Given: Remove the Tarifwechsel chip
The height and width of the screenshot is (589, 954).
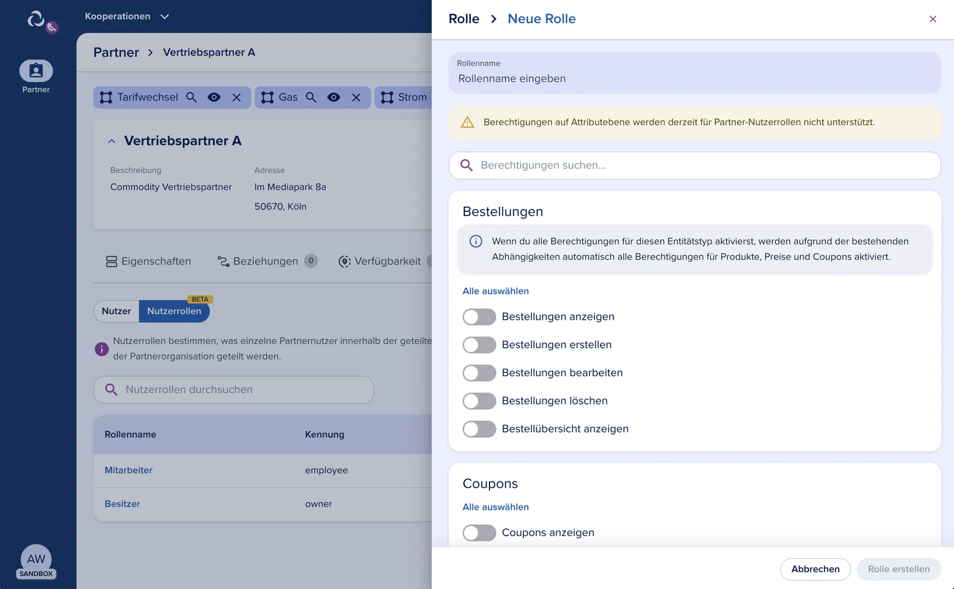Looking at the screenshot, I should coord(237,97).
